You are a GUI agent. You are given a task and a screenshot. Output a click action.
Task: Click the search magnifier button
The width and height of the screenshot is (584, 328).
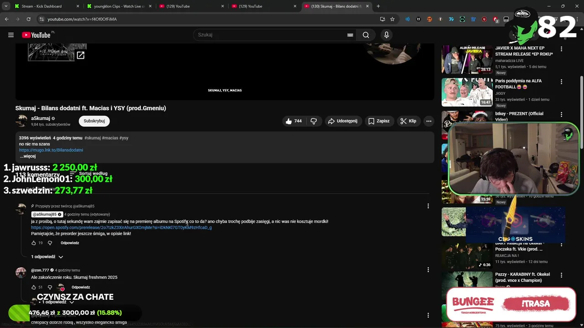(366, 35)
